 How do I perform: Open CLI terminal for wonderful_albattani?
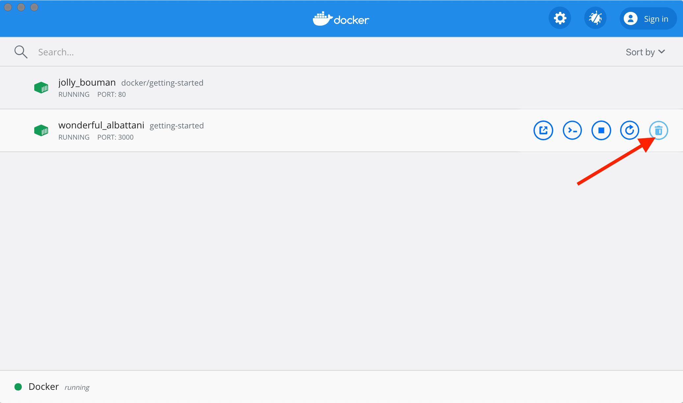point(572,130)
